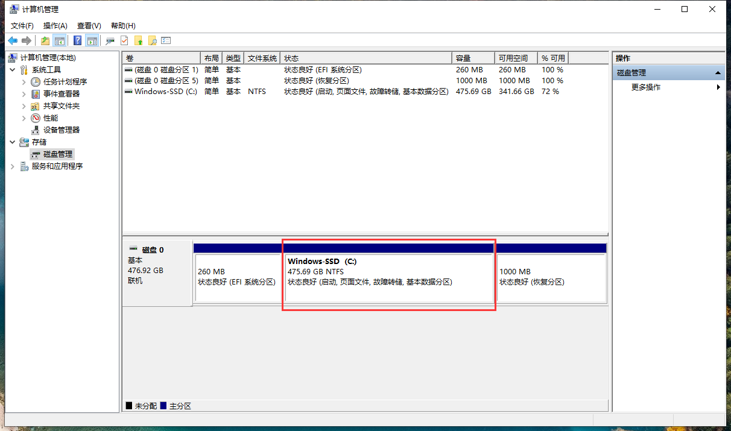Open the 文件(F) menu
The width and height of the screenshot is (731, 431).
point(22,26)
